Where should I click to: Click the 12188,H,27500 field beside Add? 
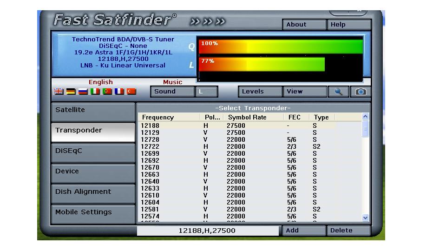click(x=208, y=231)
